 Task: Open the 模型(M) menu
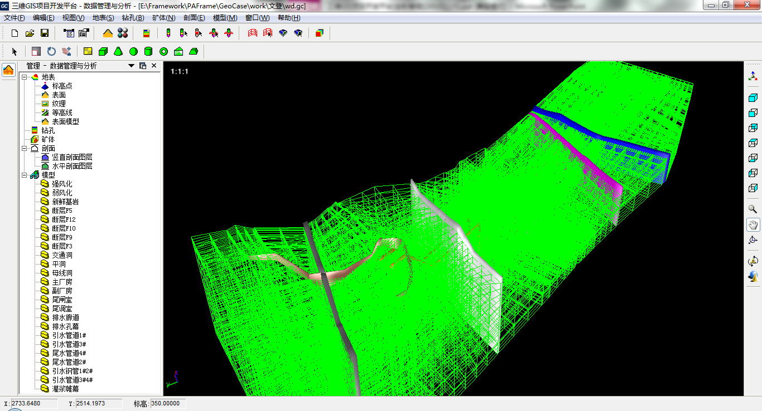tap(225, 18)
